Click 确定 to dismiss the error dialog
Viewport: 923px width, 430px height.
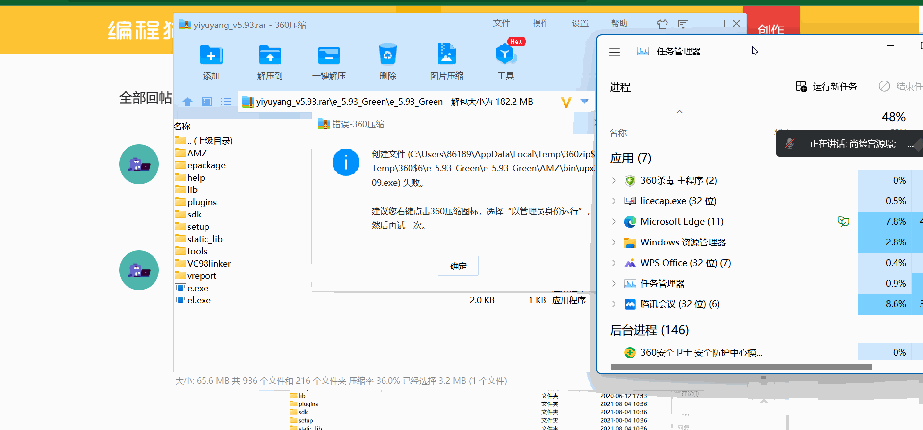click(x=459, y=266)
